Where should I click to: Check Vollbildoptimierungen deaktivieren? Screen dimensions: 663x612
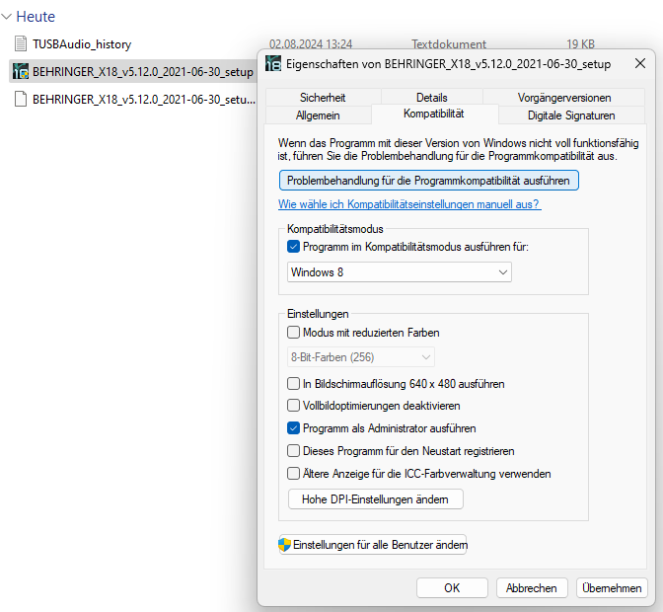(x=293, y=406)
